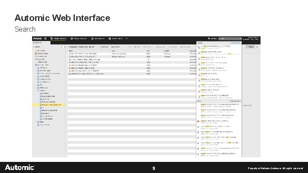The image size is (308, 173).
Task: Open the DYN.ETL.MOVE_DATA search result
Action: 219,74
